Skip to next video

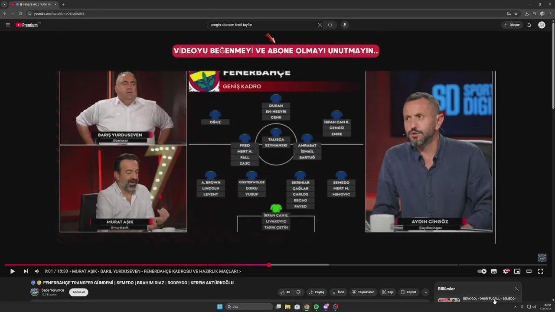pos(26,271)
